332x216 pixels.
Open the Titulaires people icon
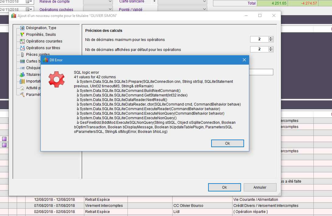pyautogui.click(x=22, y=75)
